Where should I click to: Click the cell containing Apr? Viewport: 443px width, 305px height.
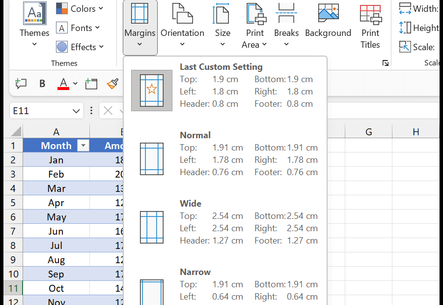pyautogui.click(x=56, y=203)
